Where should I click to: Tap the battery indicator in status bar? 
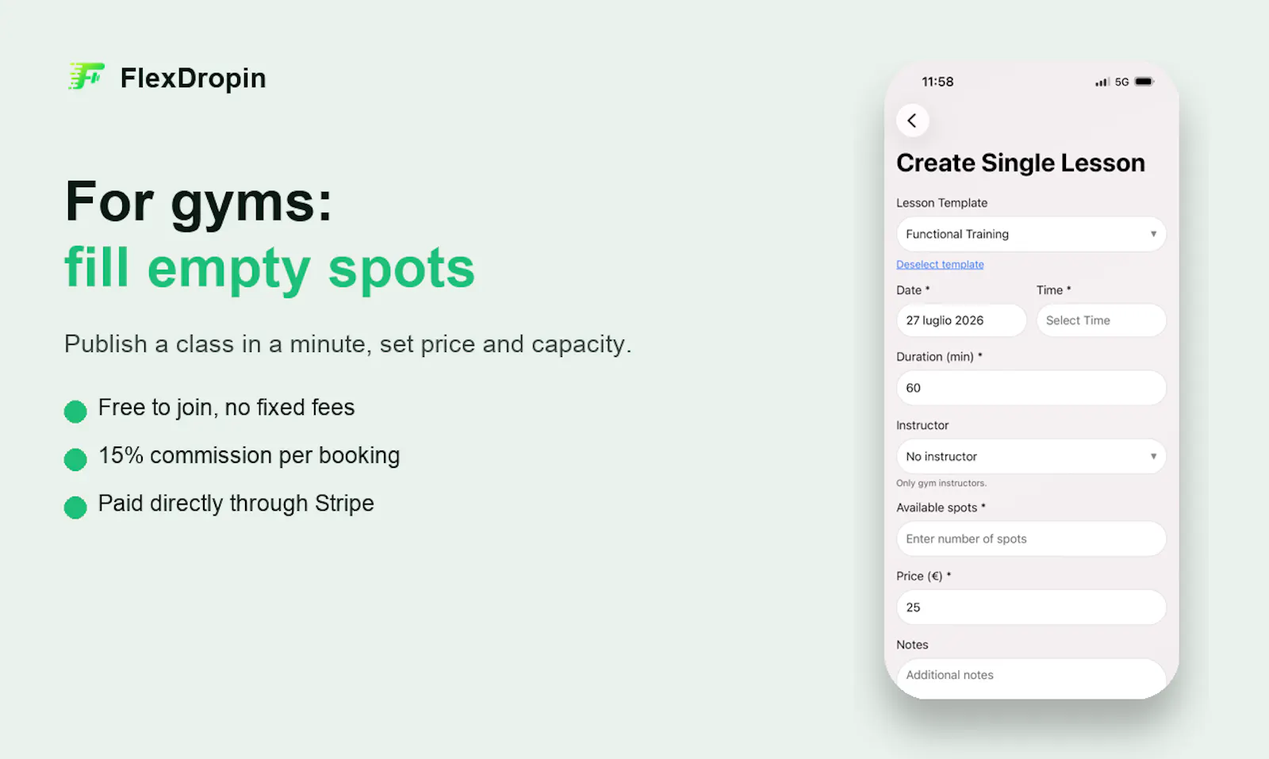pos(1144,82)
